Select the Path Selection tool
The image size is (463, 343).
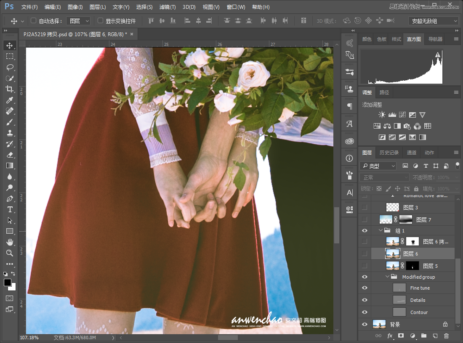pyautogui.click(x=9, y=220)
